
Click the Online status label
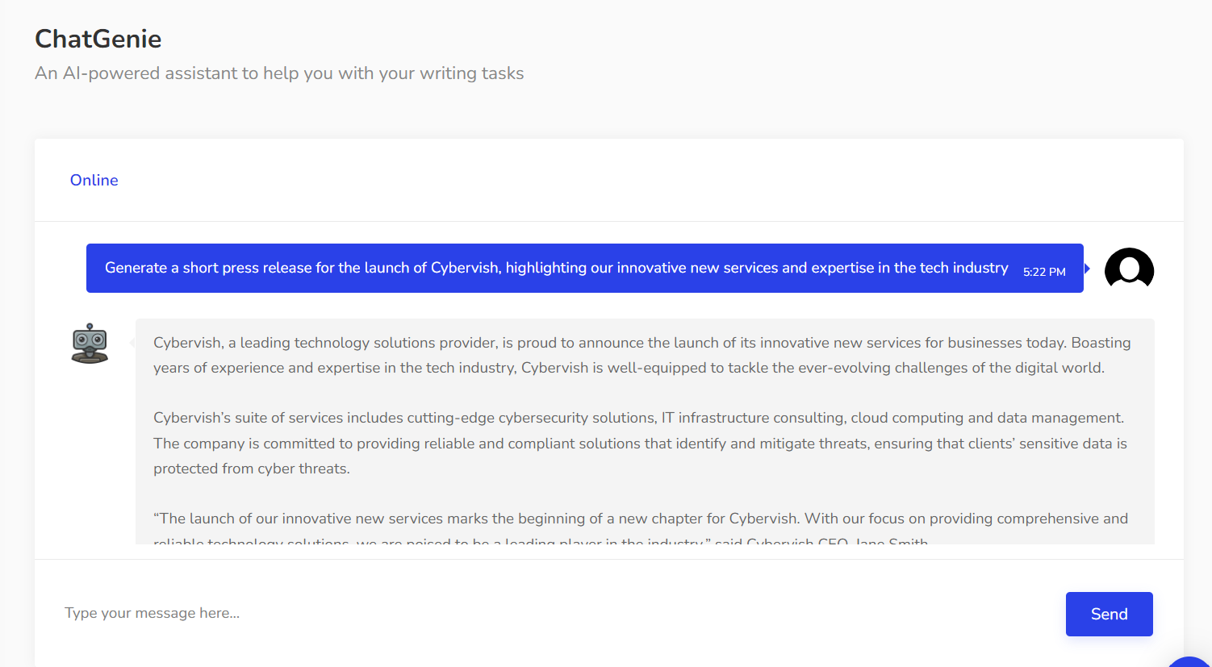point(94,180)
